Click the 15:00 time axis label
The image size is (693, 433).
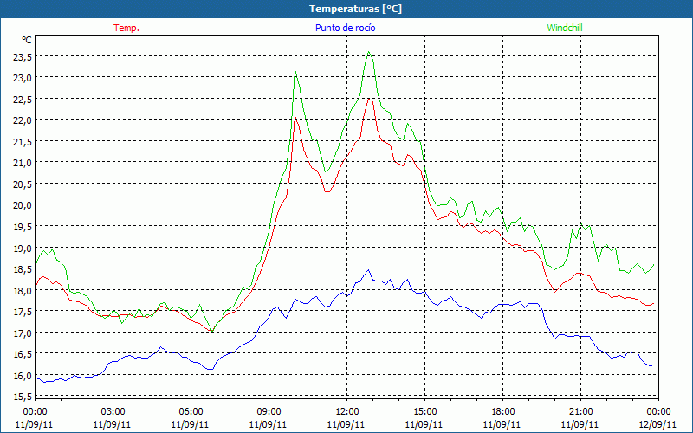point(424,412)
